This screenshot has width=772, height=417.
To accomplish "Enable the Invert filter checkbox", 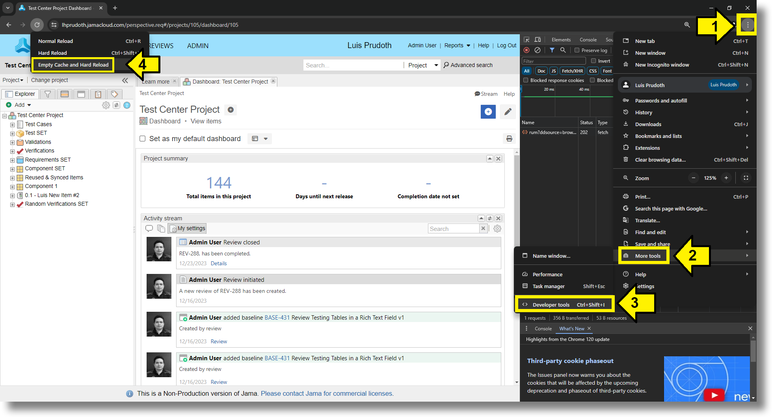I will point(593,61).
